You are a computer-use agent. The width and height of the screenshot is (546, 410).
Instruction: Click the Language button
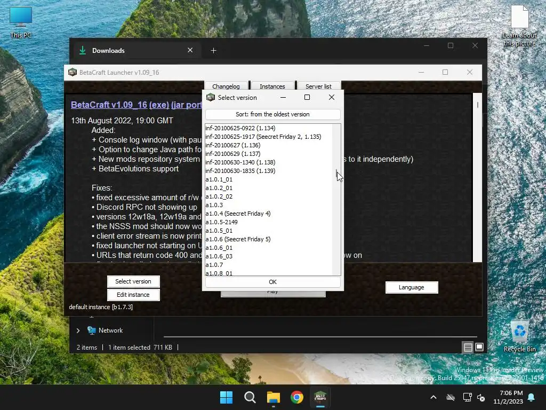point(412,287)
